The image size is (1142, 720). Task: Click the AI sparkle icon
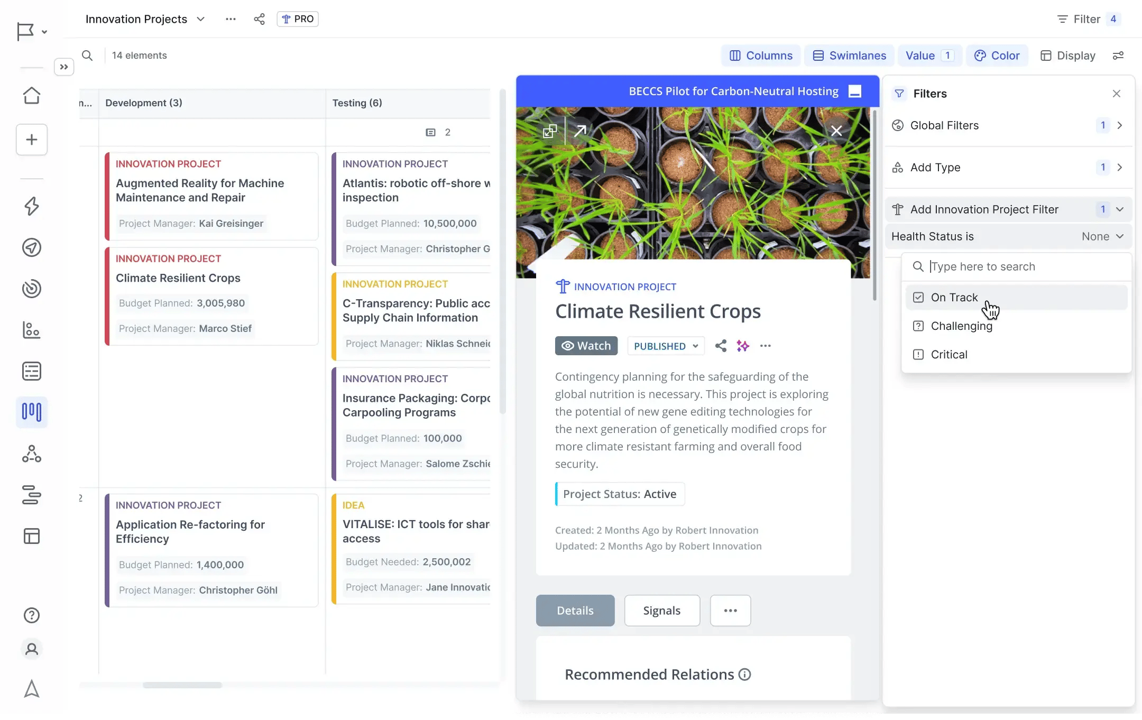(x=743, y=346)
